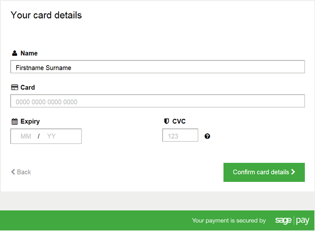Click the "Your card details" heading

tap(46, 15)
